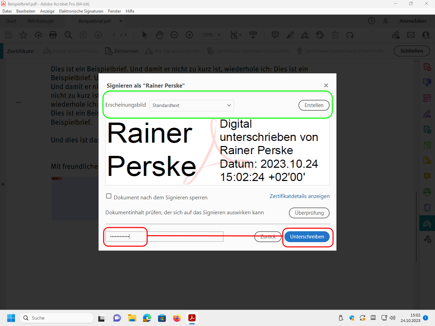Viewport: 435px width, 326px height.
Task: Click the zoom in plus icon
Action: point(189,35)
